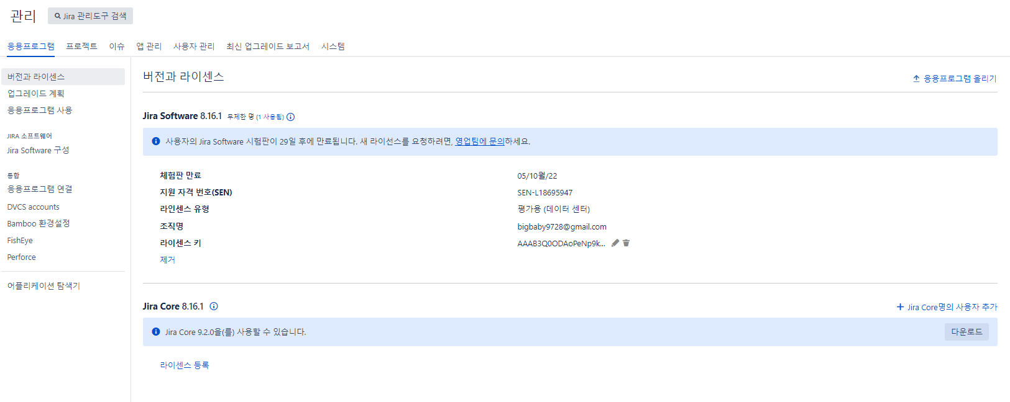
Task: Open the 프로젝트 tab
Action: (81, 47)
